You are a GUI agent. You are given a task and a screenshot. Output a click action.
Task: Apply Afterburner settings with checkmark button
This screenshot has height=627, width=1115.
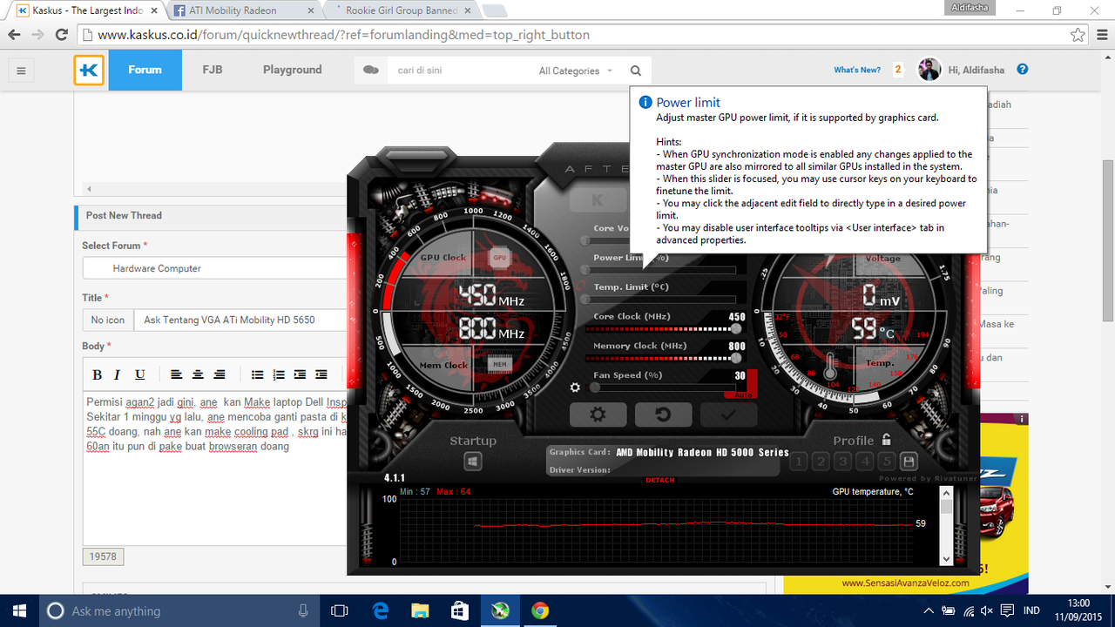728,415
